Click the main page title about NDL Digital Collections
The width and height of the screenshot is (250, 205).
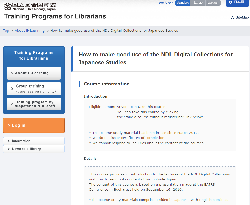[156, 58]
